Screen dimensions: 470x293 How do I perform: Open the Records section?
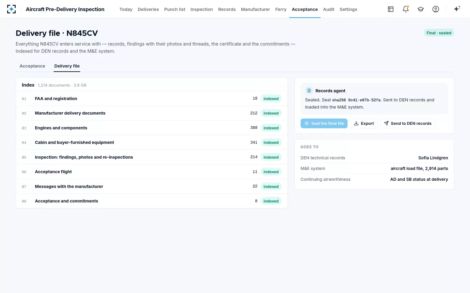click(227, 9)
